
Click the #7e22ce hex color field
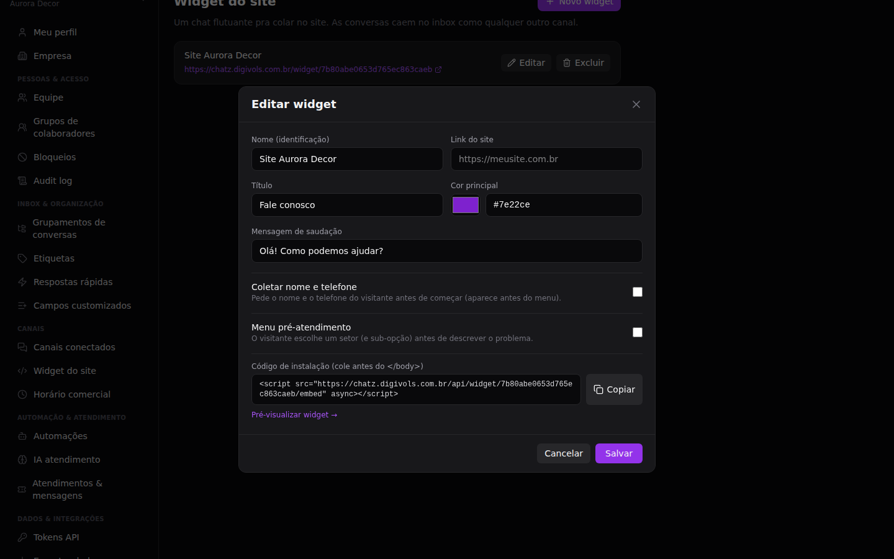[564, 205]
